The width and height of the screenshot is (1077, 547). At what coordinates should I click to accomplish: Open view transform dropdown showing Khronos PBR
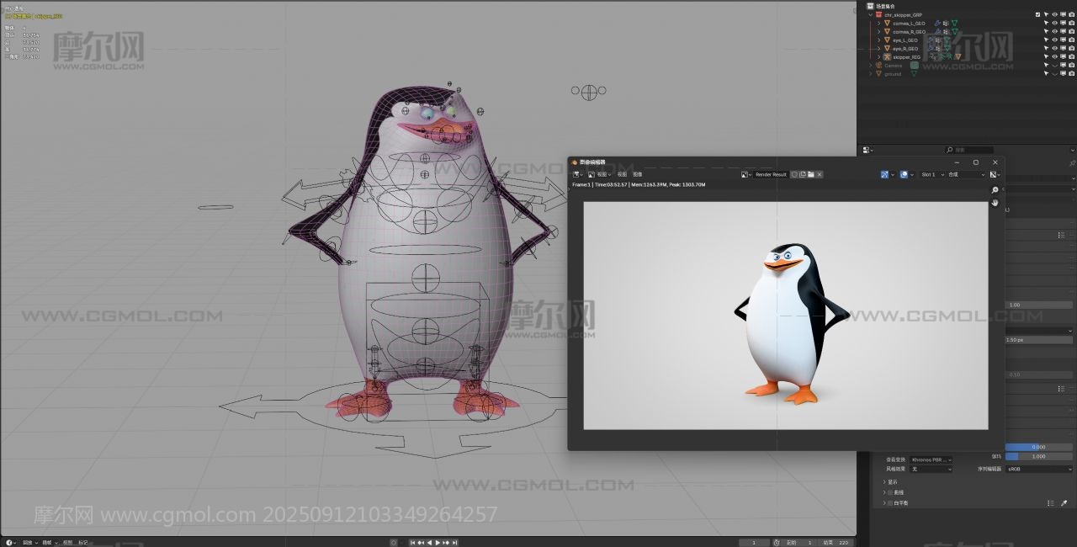[931, 459]
